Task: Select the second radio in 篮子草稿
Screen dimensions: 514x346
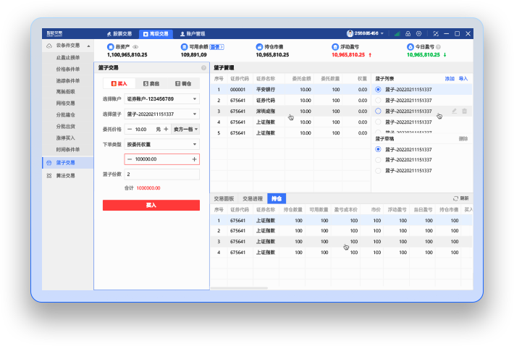Action: click(x=378, y=160)
